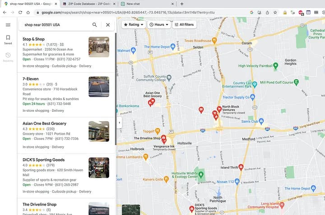Open the Hours filter dropdown
325x215 pixels.
pyautogui.click(x=159, y=25)
